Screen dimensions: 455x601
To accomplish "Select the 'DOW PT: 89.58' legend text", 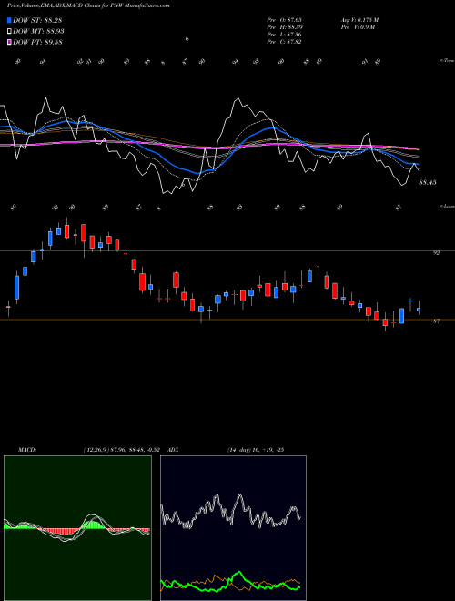I will 37,42.
